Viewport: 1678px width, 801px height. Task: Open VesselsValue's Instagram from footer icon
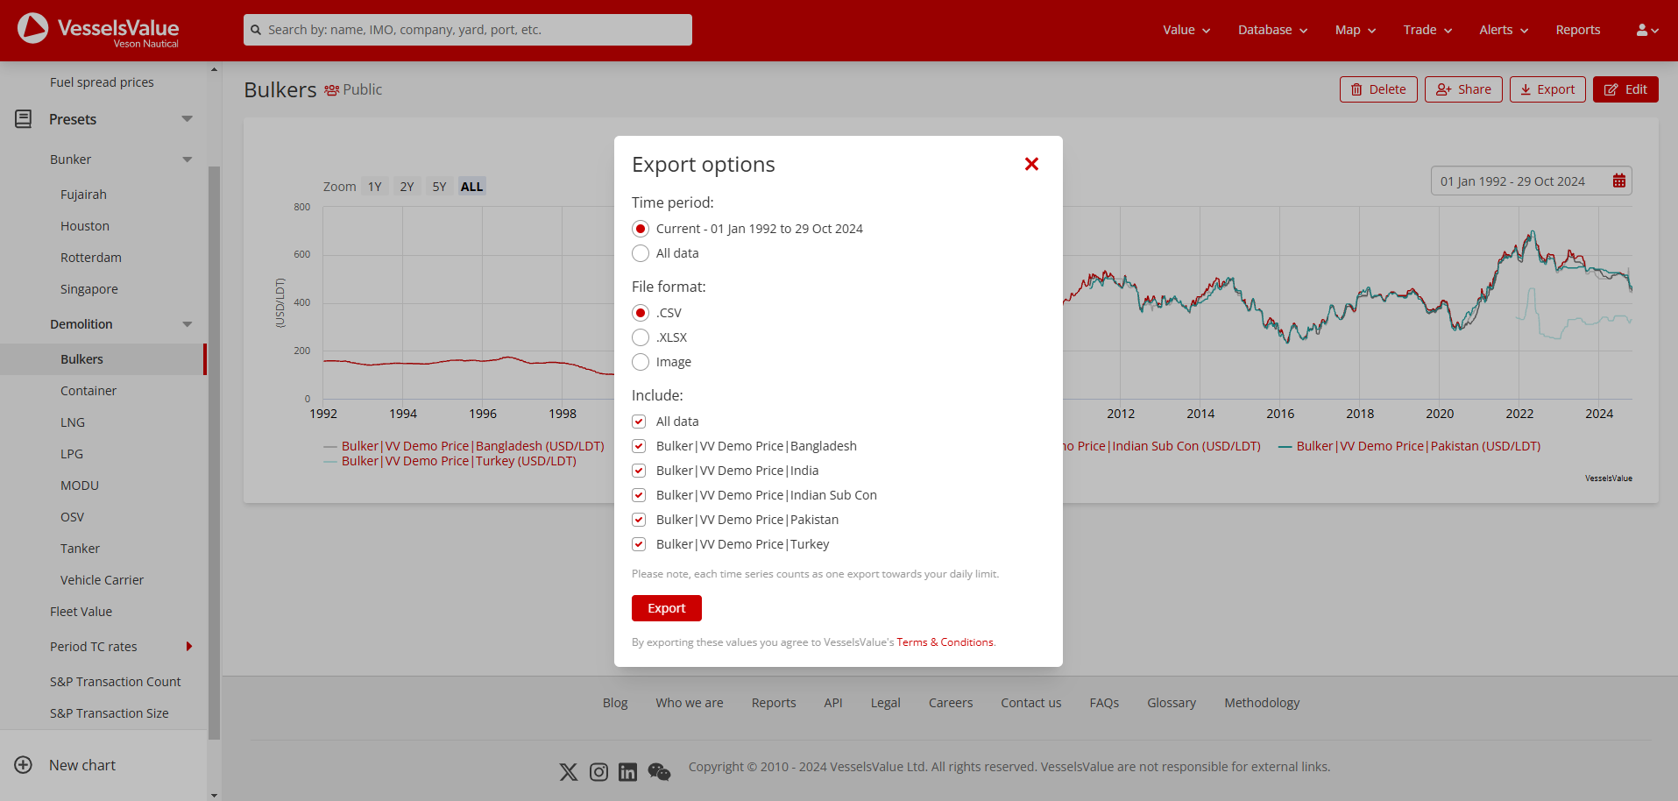[598, 772]
